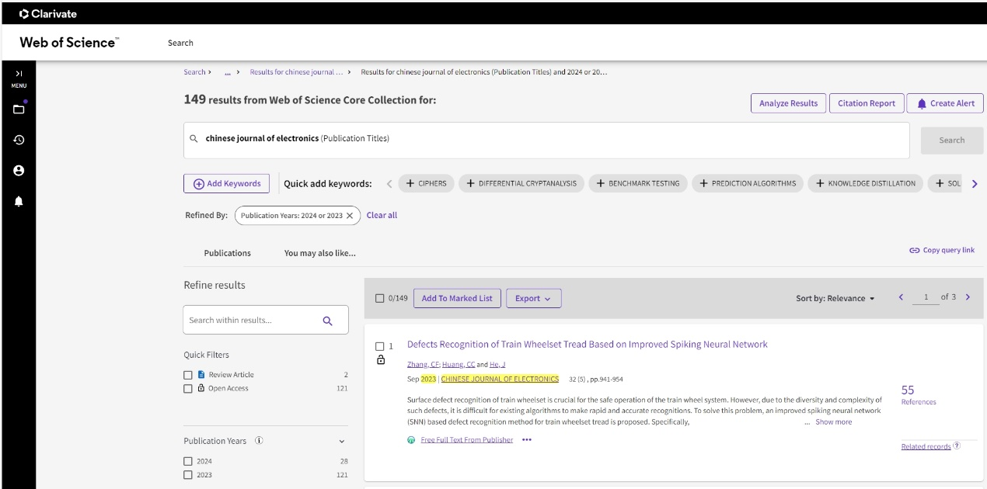The width and height of the screenshot is (987, 489).
Task: Enable the Open Access filter checkbox
Action: [188, 389]
